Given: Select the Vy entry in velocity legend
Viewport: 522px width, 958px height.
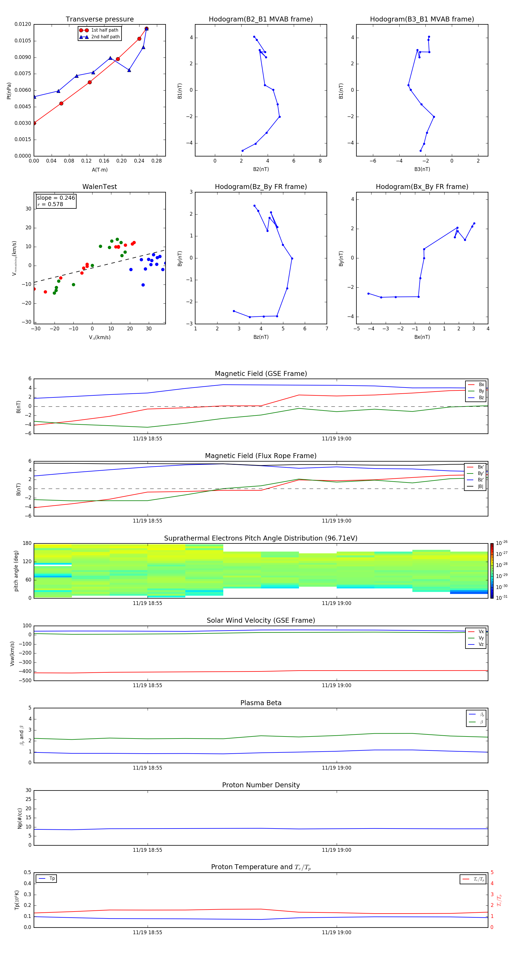Looking at the screenshot, I should 476,638.
